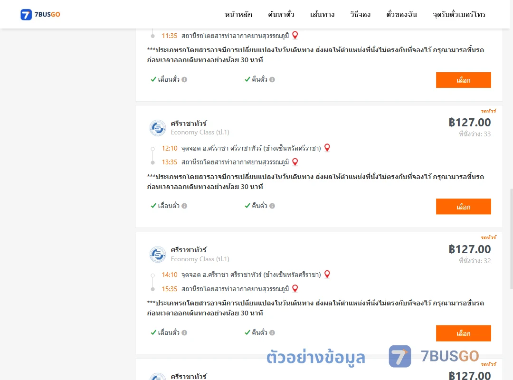Click 14:10 departure stop text

coord(251,275)
